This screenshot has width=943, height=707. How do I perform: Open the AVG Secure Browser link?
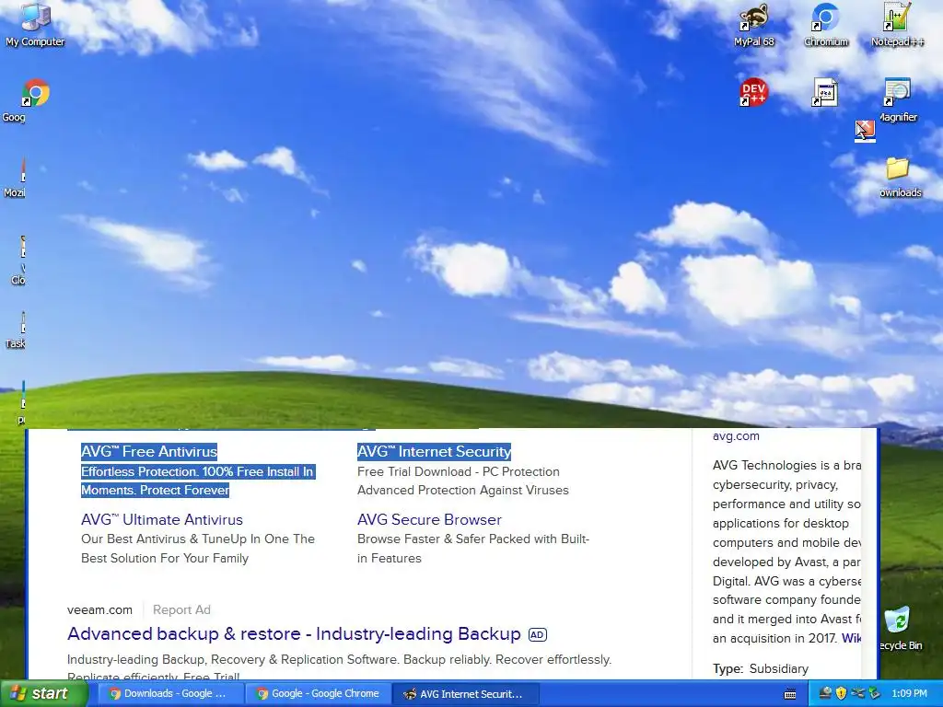(x=429, y=519)
